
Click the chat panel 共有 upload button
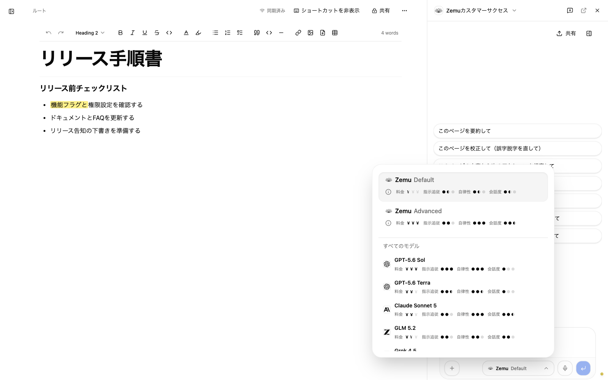pyautogui.click(x=566, y=33)
